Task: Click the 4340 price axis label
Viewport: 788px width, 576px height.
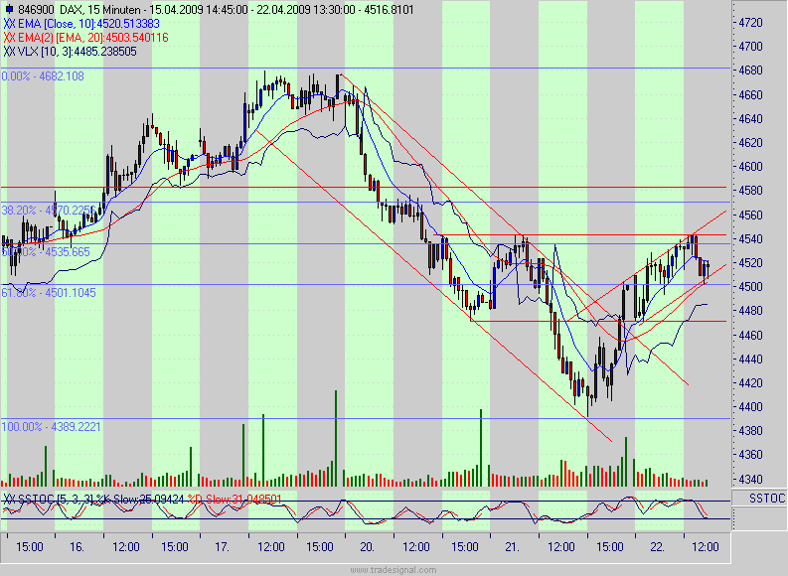Action: coord(751,479)
